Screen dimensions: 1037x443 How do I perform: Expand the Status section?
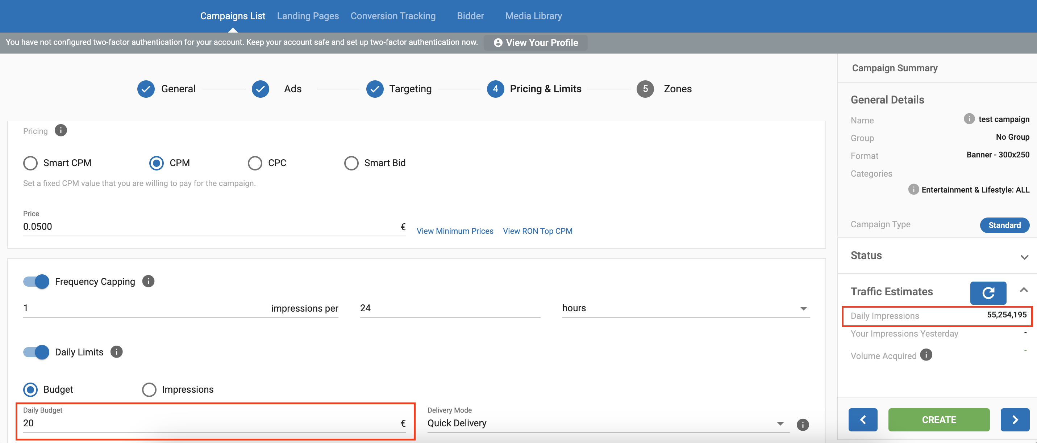[1024, 257]
